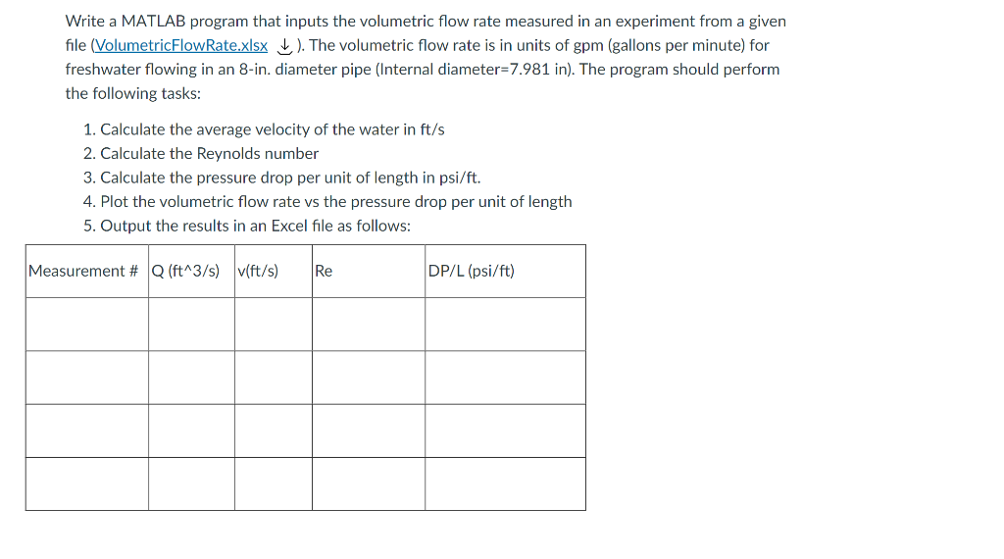This screenshot has height=559, width=1004.
Task: Click the plot volumetric flow rate list item
Action: tap(327, 202)
